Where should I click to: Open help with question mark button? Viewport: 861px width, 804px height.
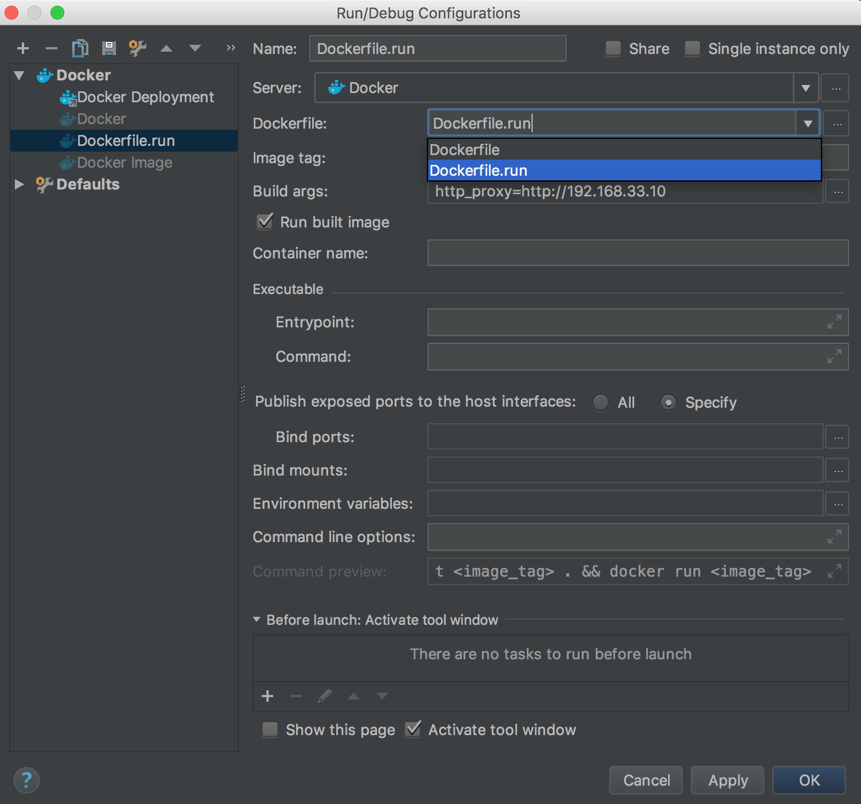26,780
